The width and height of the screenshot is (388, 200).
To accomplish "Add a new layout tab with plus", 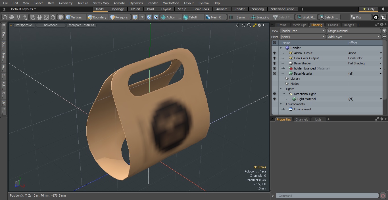I will point(302,9).
